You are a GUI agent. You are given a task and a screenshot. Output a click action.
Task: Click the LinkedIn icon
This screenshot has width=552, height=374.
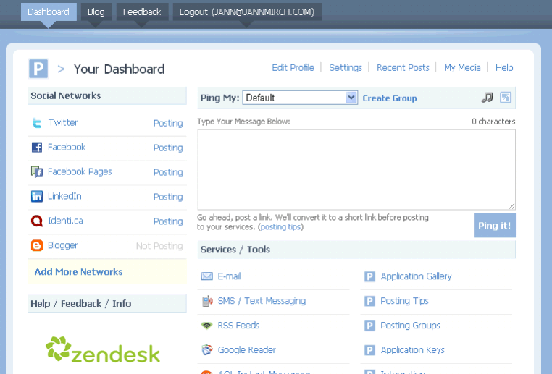pyautogui.click(x=37, y=196)
